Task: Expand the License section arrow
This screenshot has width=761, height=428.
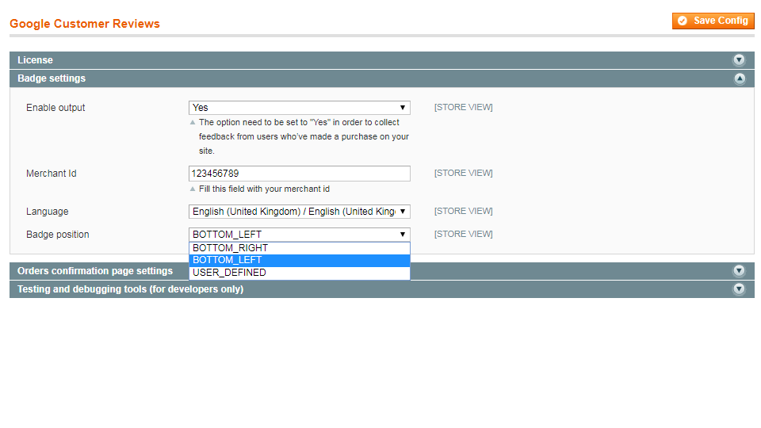Action: (x=739, y=59)
